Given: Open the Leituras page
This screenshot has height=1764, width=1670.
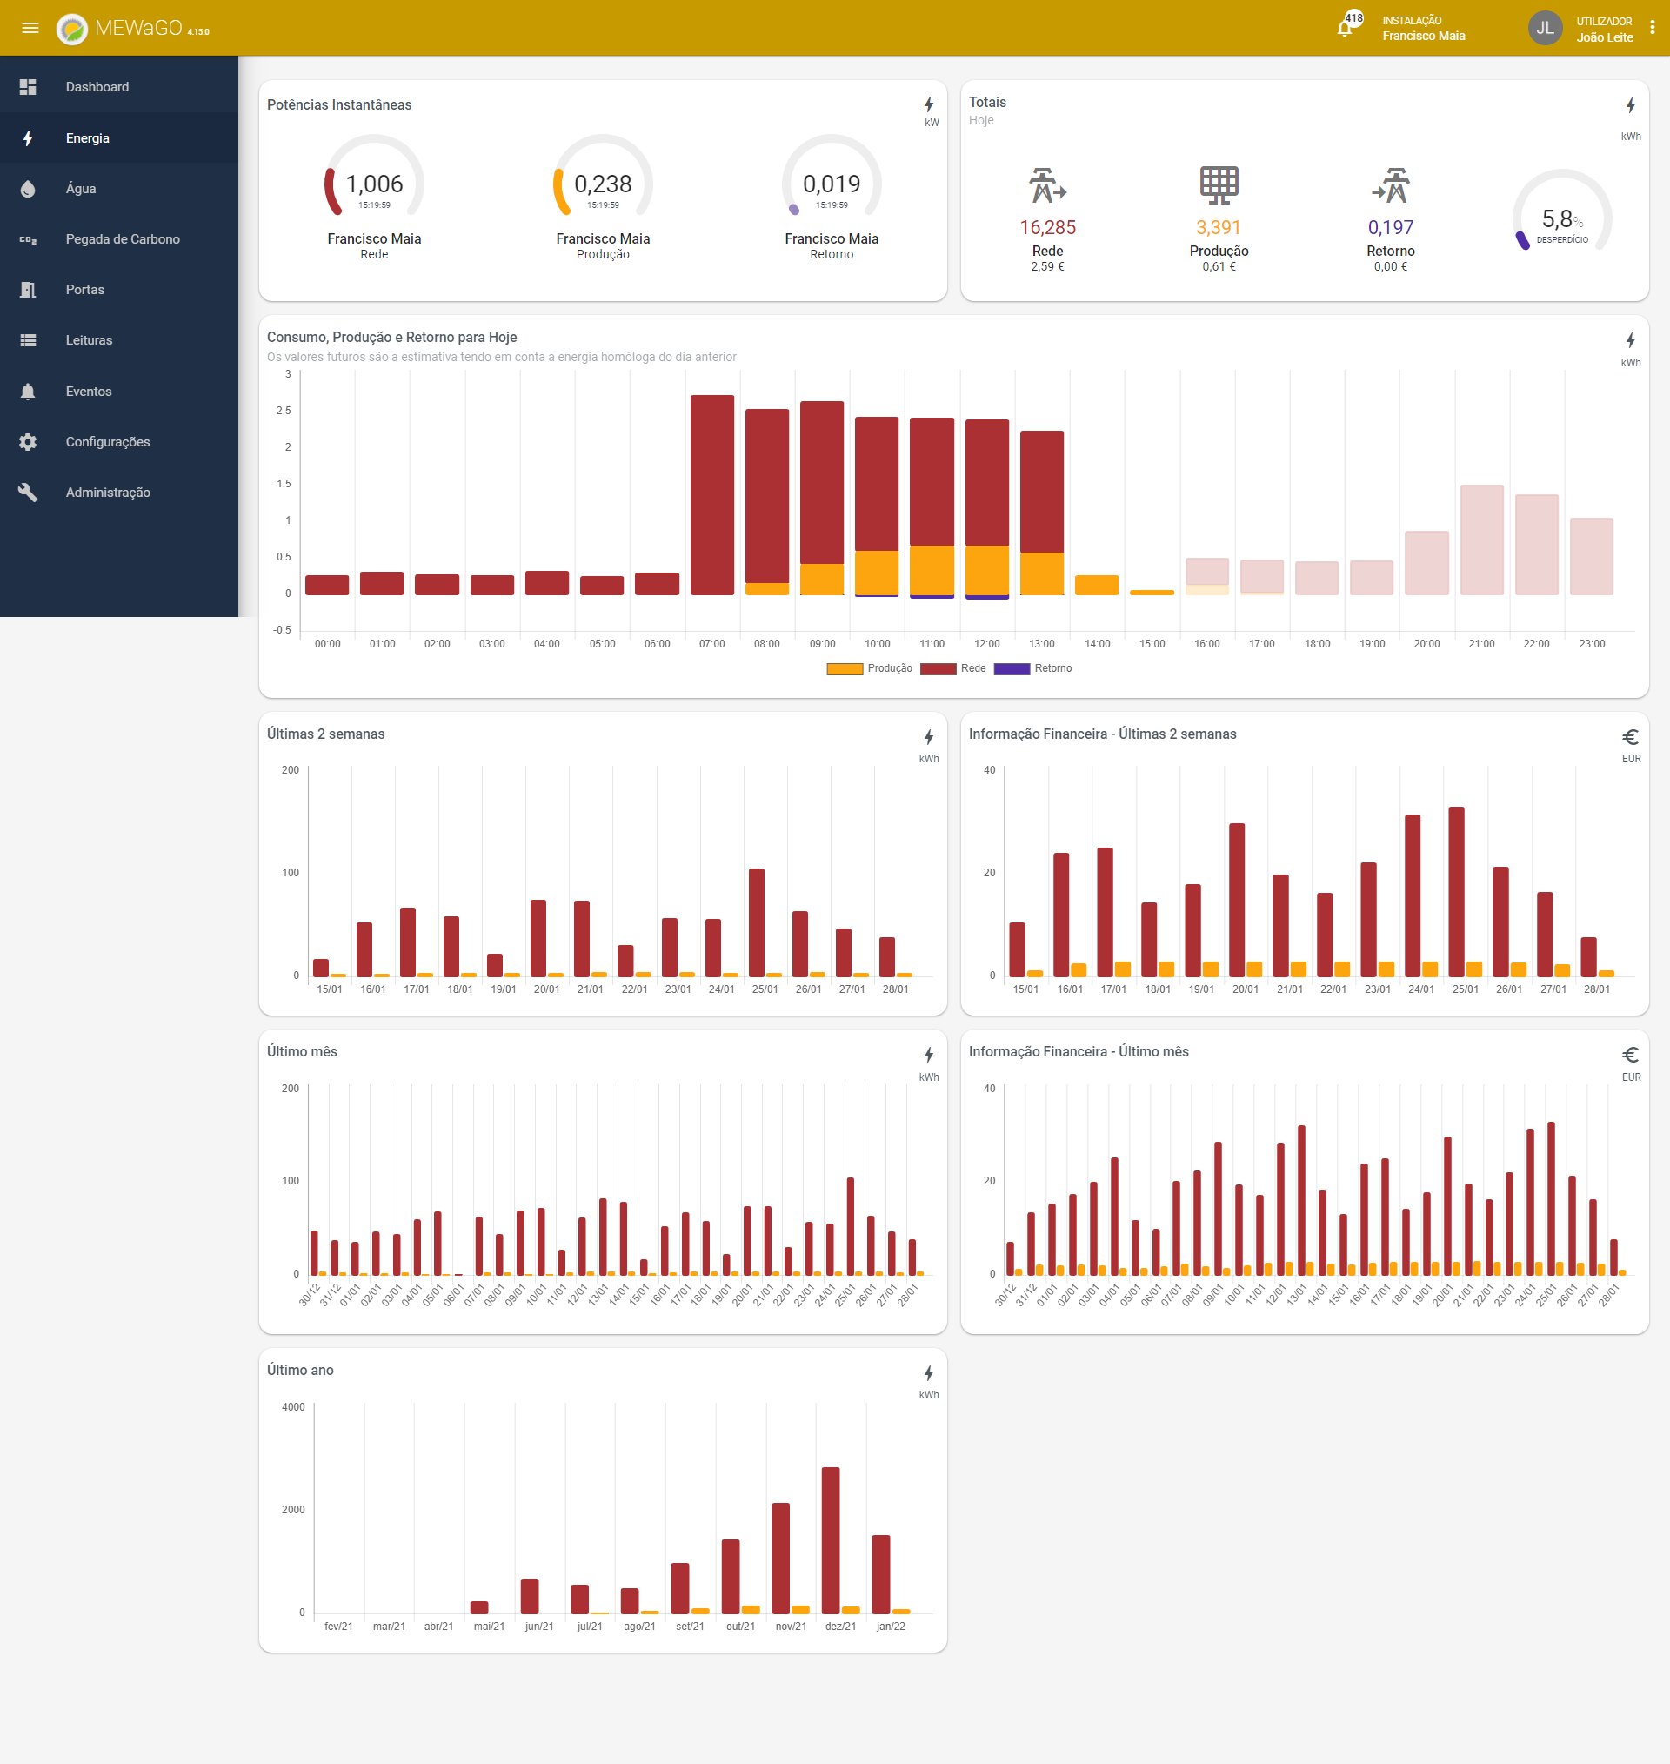Looking at the screenshot, I should (x=119, y=340).
